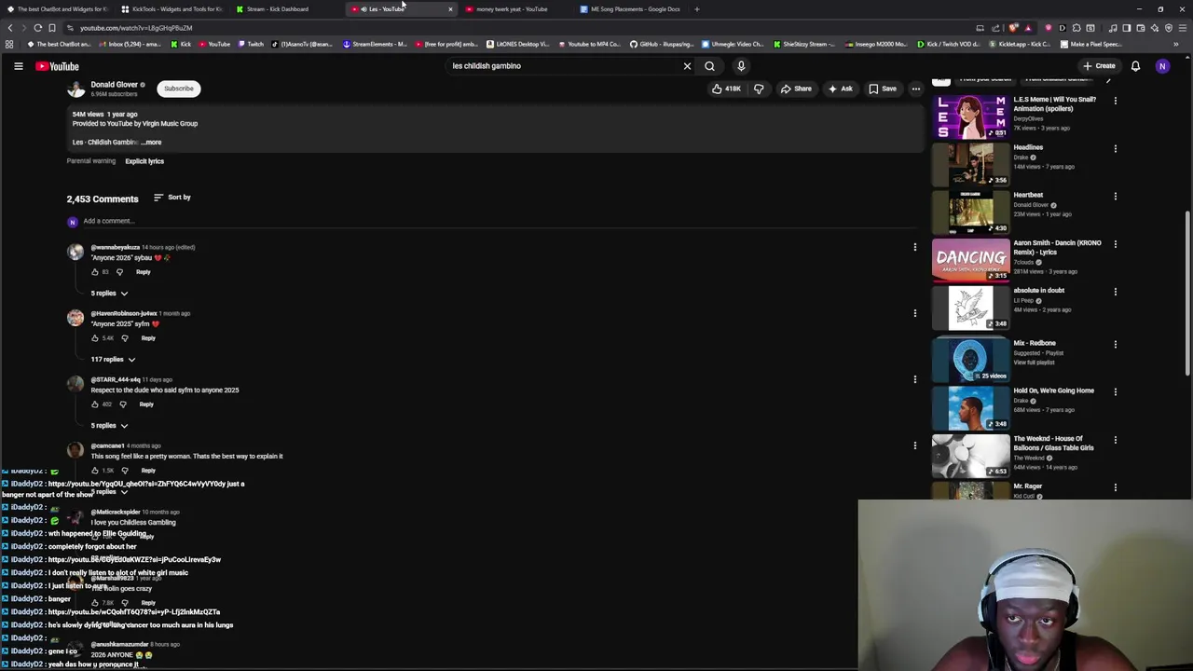Open L.E.S Meme animation video thumbnail
The width and height of the screenshot is (1193, 671).
(x=970, y=116)
